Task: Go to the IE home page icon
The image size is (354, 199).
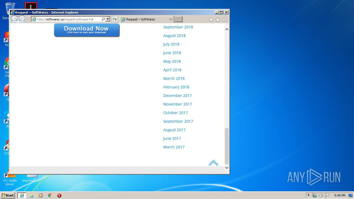Action: [211, 20]
